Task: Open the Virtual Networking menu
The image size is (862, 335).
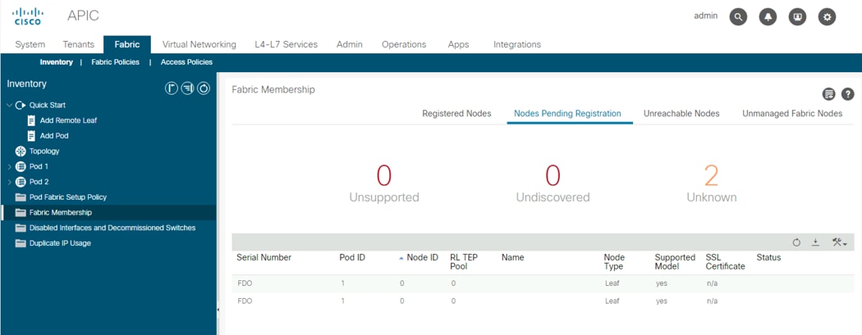Action: click(x=199, y=44)
